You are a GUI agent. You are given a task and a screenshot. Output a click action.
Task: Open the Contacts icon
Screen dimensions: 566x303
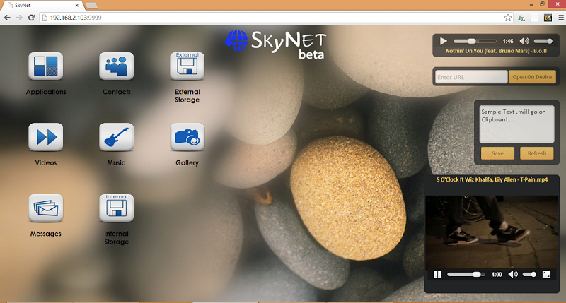pyautogui.click(x=116, y=66)
